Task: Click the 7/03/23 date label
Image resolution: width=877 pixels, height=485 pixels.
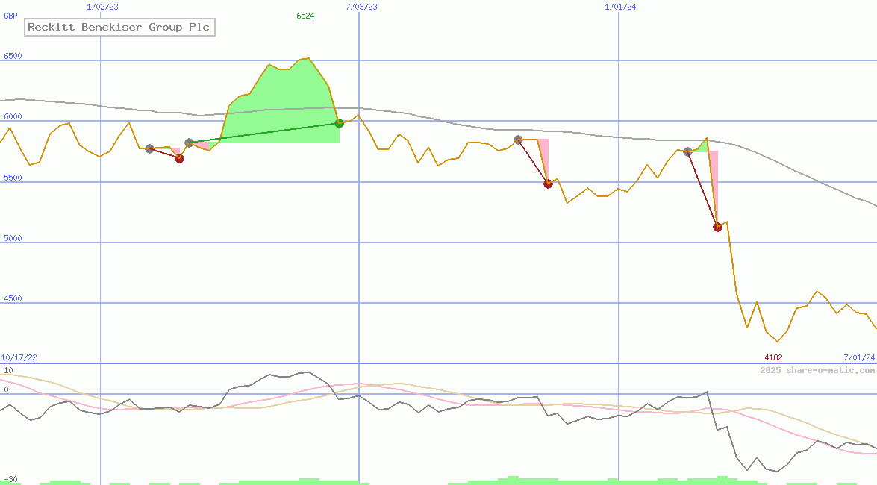Action: (x=361, y=7)
